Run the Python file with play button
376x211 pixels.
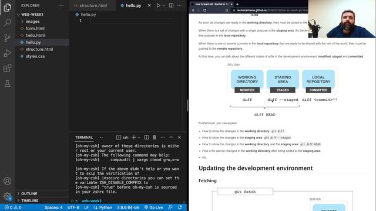(x=158, y=5)
